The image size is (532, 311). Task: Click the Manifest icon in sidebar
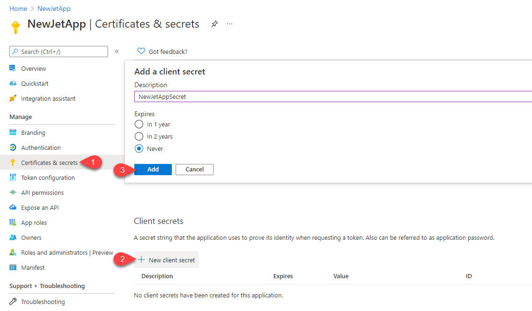13,267
